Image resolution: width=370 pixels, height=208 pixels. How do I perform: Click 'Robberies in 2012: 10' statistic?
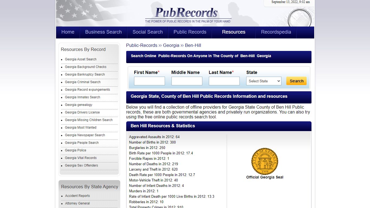click(146, 202)
